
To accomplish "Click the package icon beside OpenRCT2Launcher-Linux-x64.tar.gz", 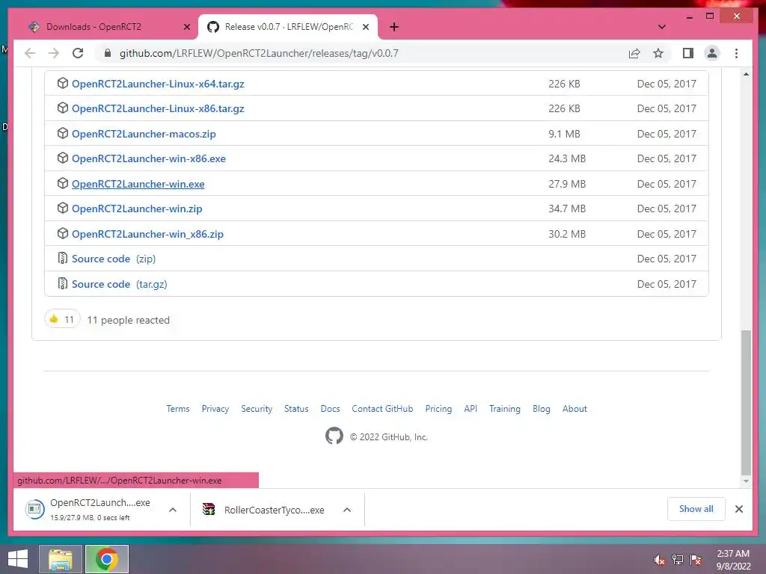I will point(63,83).
